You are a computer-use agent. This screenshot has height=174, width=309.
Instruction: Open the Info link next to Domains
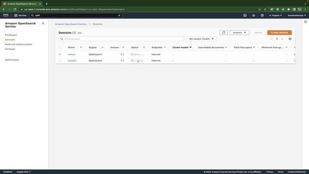coord(80,33)
